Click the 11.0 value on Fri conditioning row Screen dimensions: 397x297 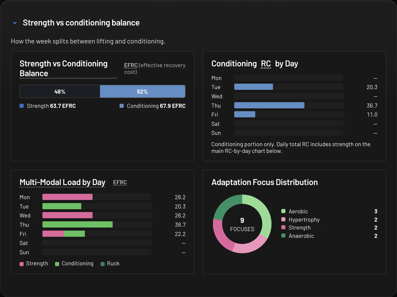click(x=372, y=115)
